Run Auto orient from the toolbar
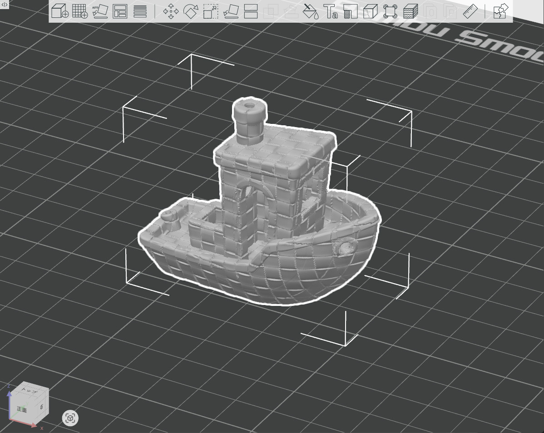 tap(100, 11)
